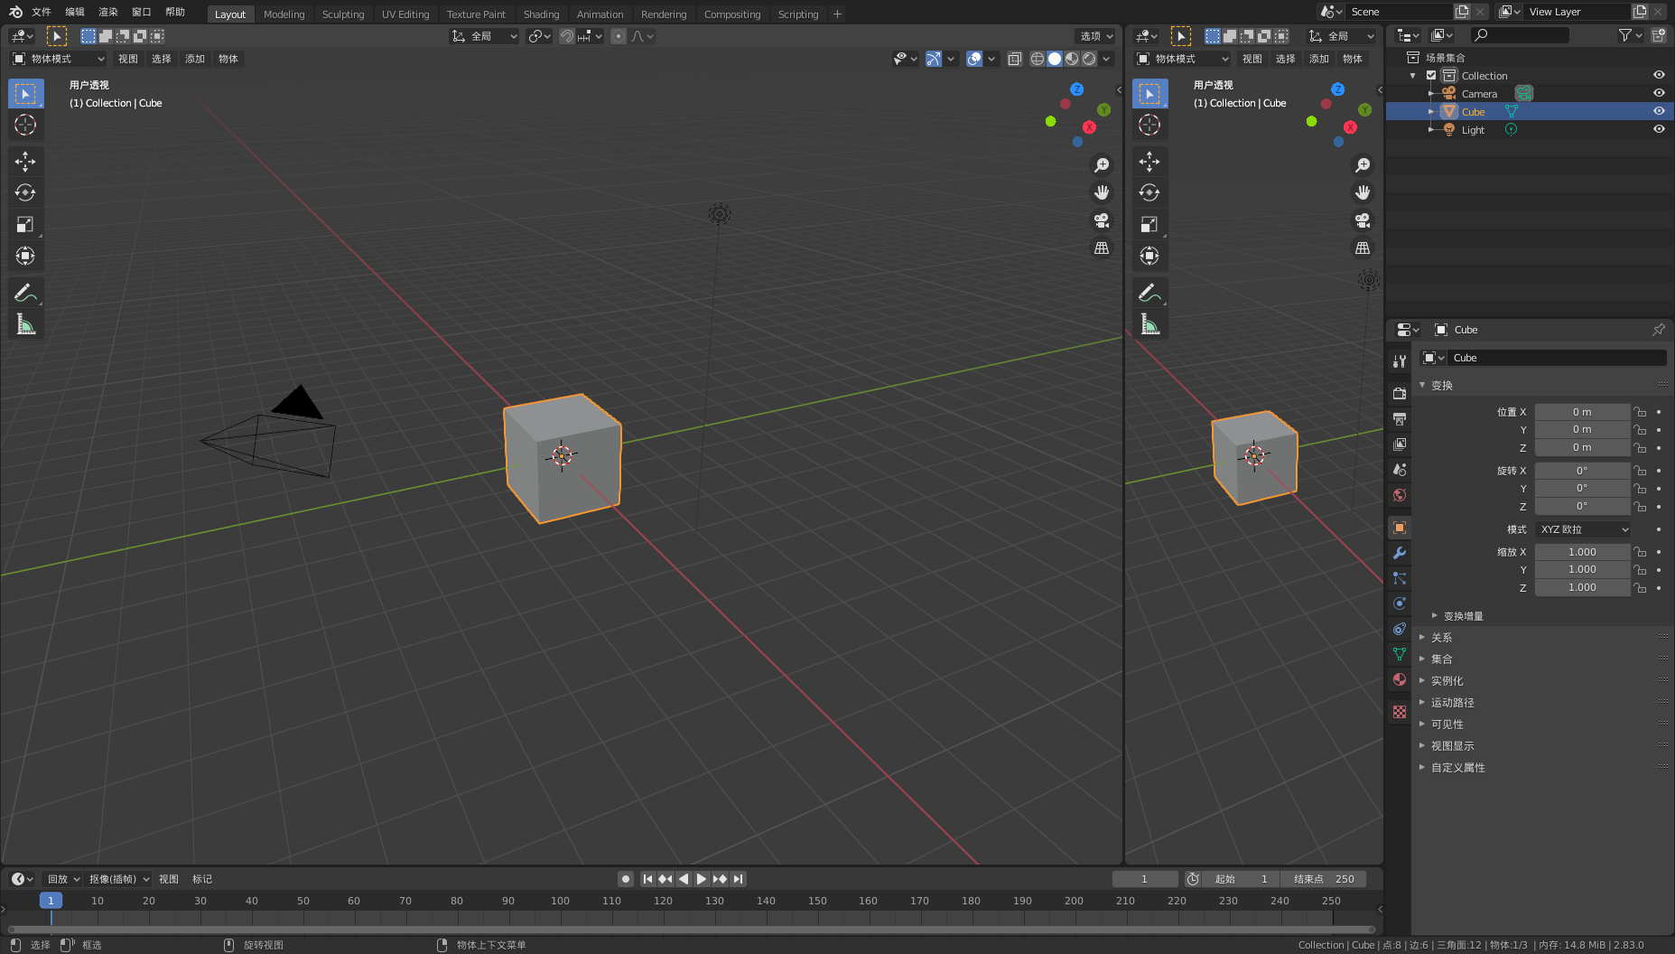Hide the Light object in the outliner
Screen dimensions: 1675x954
point(1659,129)
